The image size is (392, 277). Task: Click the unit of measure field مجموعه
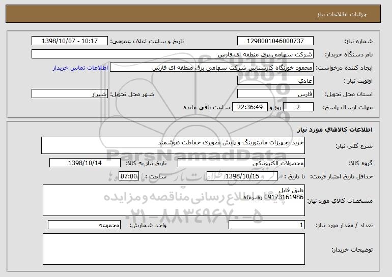(84, 225)
